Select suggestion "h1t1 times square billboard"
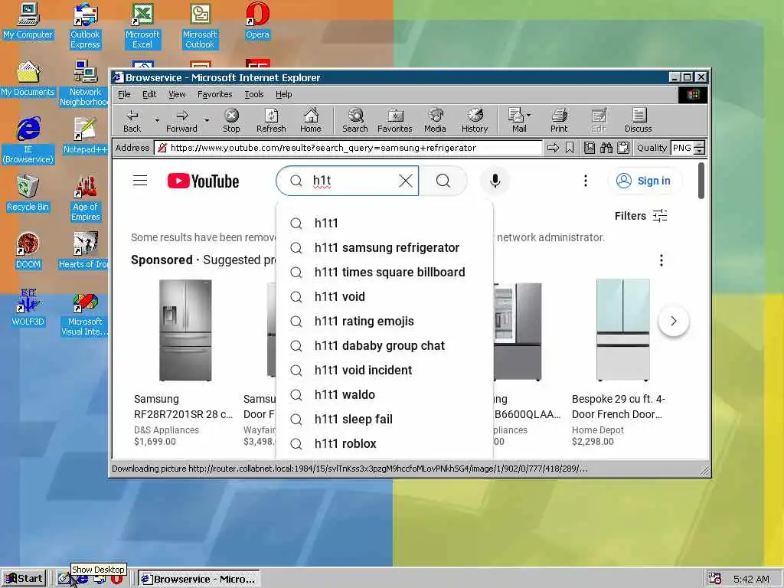The width and height of the screenshot is (784, 588). coord(384,272)
